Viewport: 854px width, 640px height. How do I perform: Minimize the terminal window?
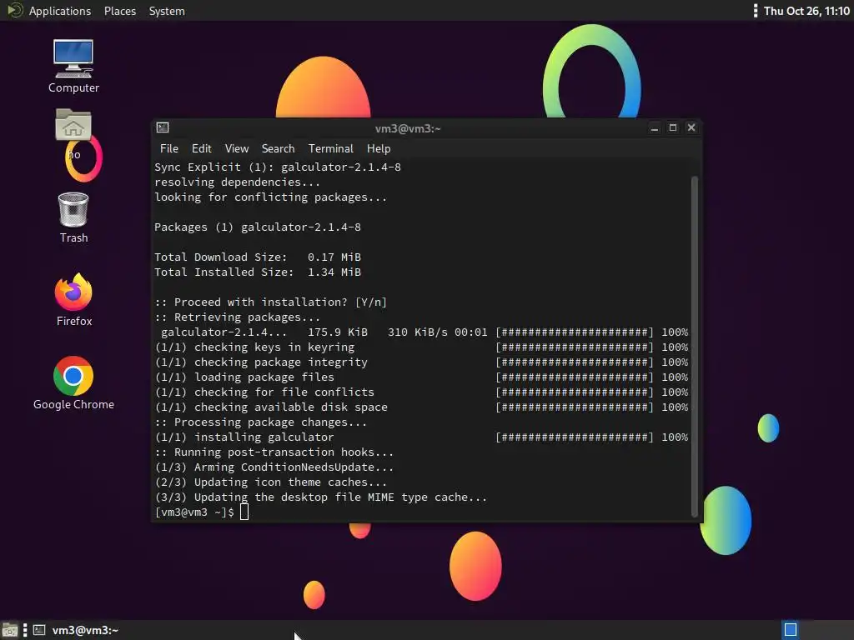pos(655,127)
